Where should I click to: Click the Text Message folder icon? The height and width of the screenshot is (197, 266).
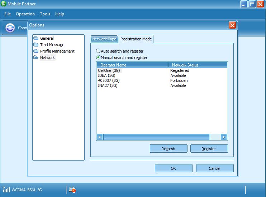tap(36, 44)
